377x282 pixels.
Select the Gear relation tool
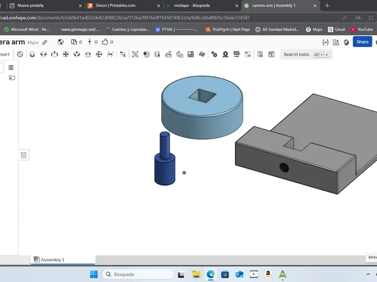click(214, 55)
